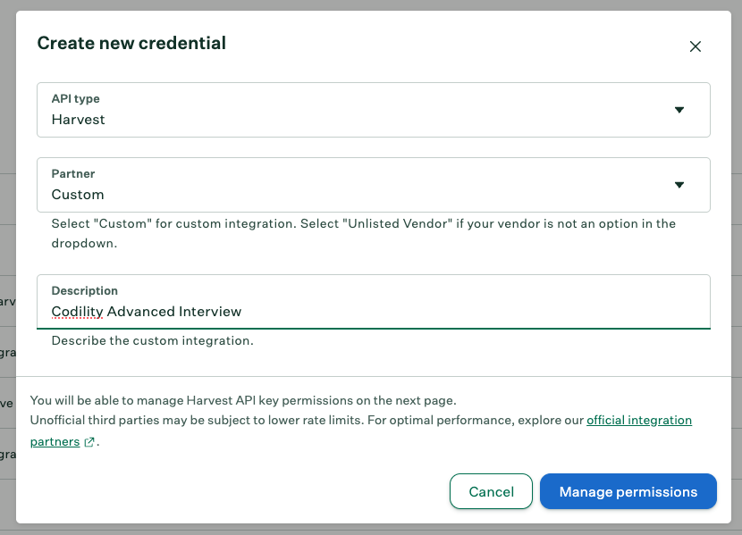The height and width of the screenshot is (535, 742).
Task: Select the "Describe the custom integration" helper text
Action: click(152, 340)
